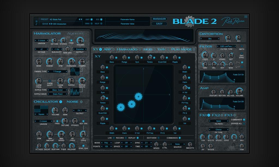Click the Amp VOLUME knob

pos(239,91)
